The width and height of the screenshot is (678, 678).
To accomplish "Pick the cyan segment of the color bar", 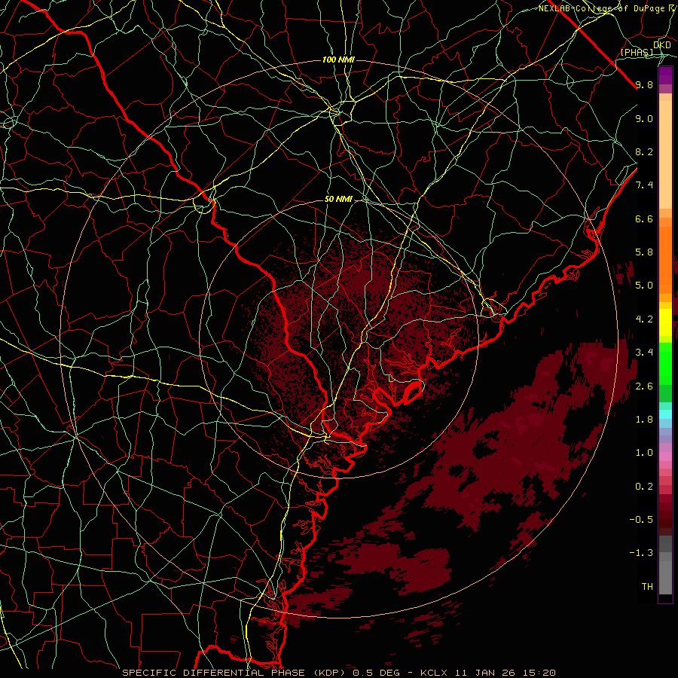I will pos(665,414).
